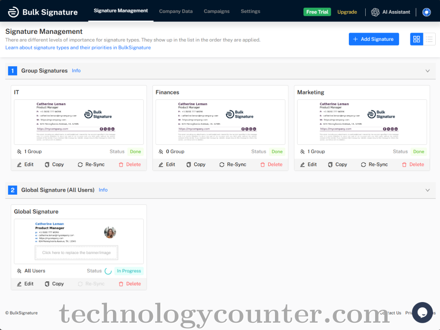Collapse the Global Signature (All Users) section

(428, 190)
